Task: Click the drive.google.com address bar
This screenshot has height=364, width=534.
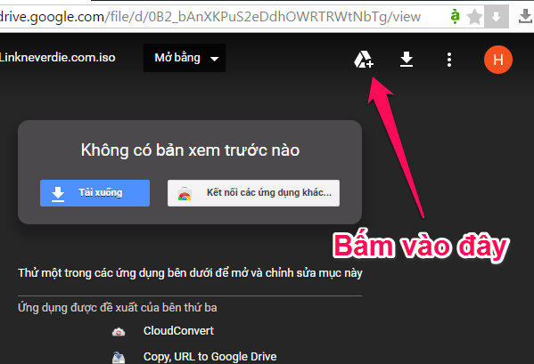Action: click(x=221, y=17)
